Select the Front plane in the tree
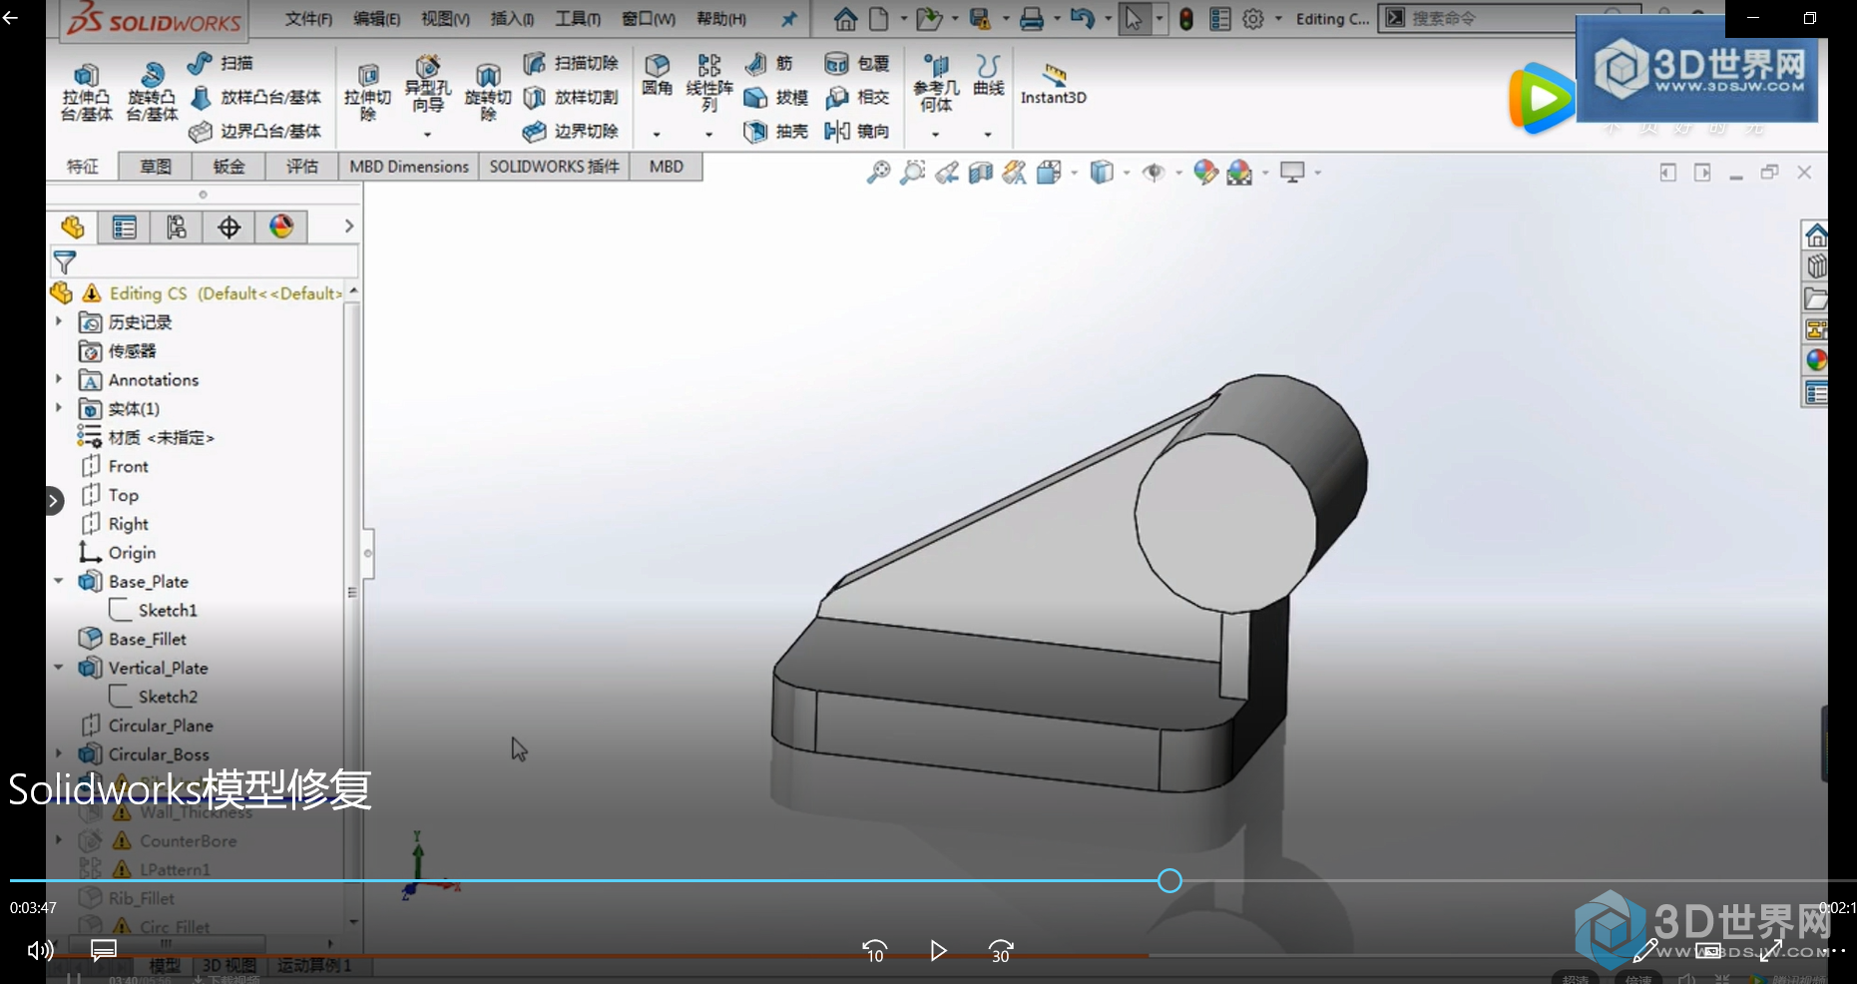The height and width of the screenshot is (984, 1857). (114, 466)
